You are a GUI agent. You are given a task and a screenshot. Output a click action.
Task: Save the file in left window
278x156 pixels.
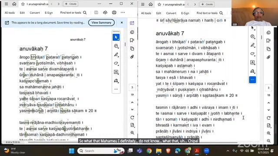tap(96, 13)
